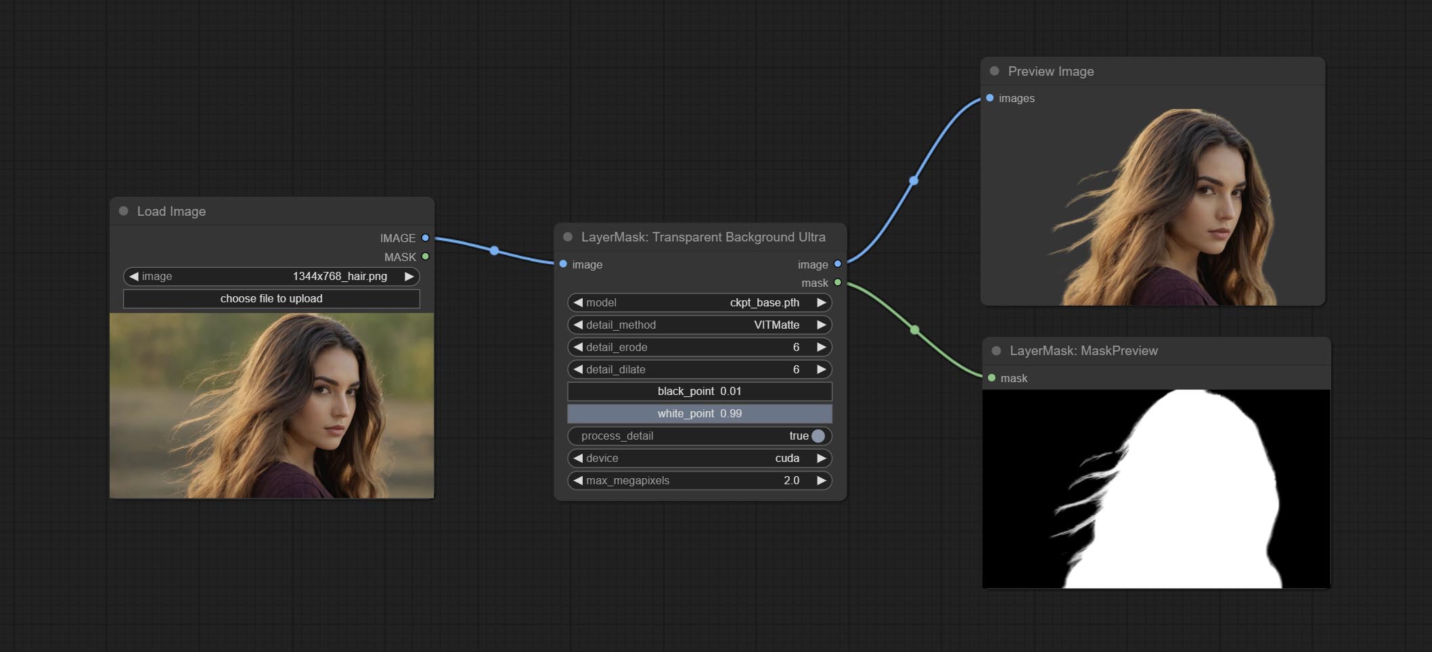Open the device dropdown set to cuda
This screenshot has height=652, width=1432.
(x=700, y=458)
